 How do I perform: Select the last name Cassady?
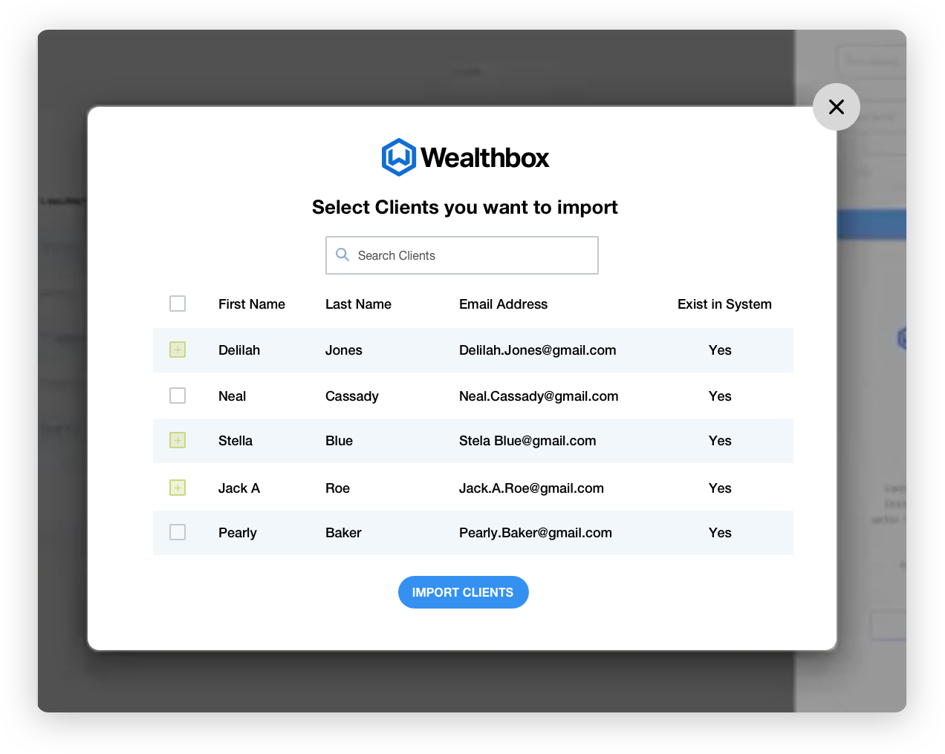(352, 396)
